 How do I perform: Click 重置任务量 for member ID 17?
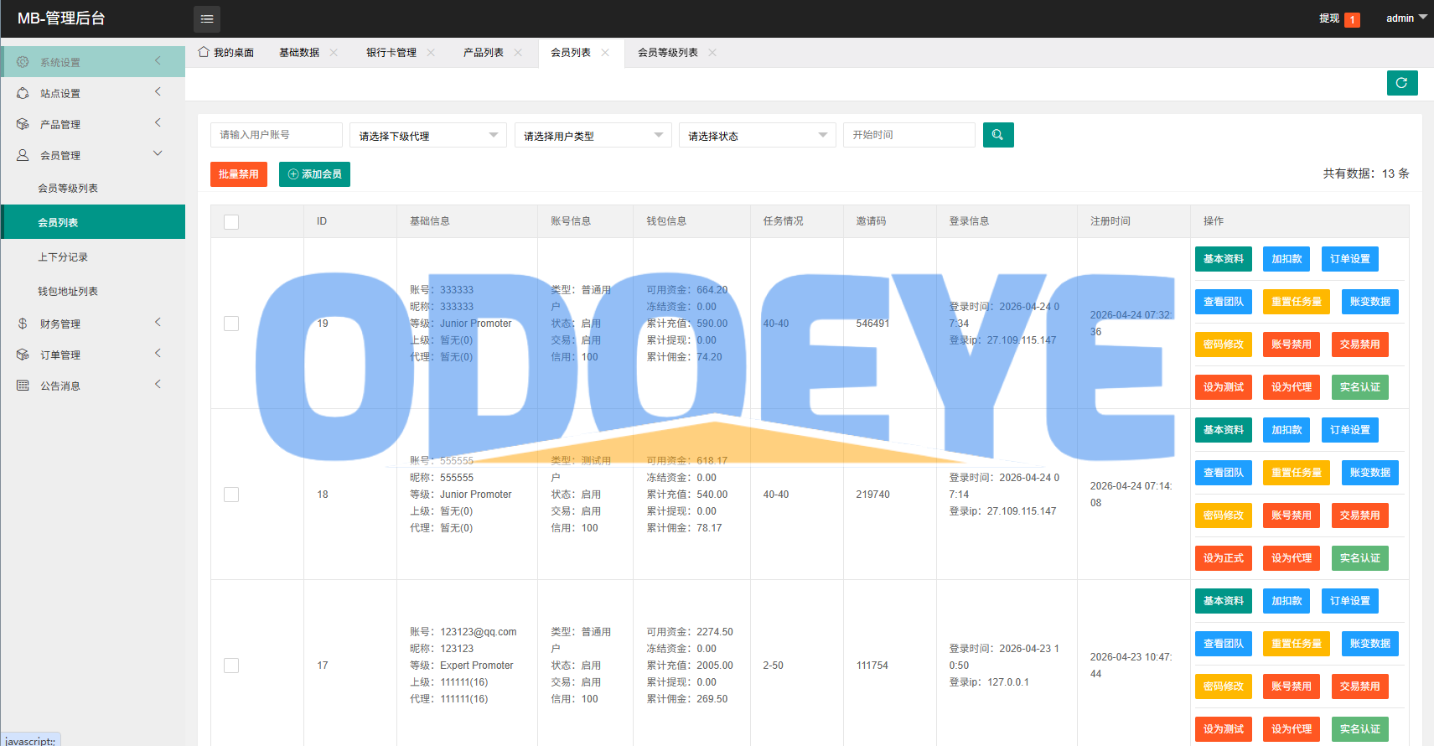click(x=1297, y=644)
